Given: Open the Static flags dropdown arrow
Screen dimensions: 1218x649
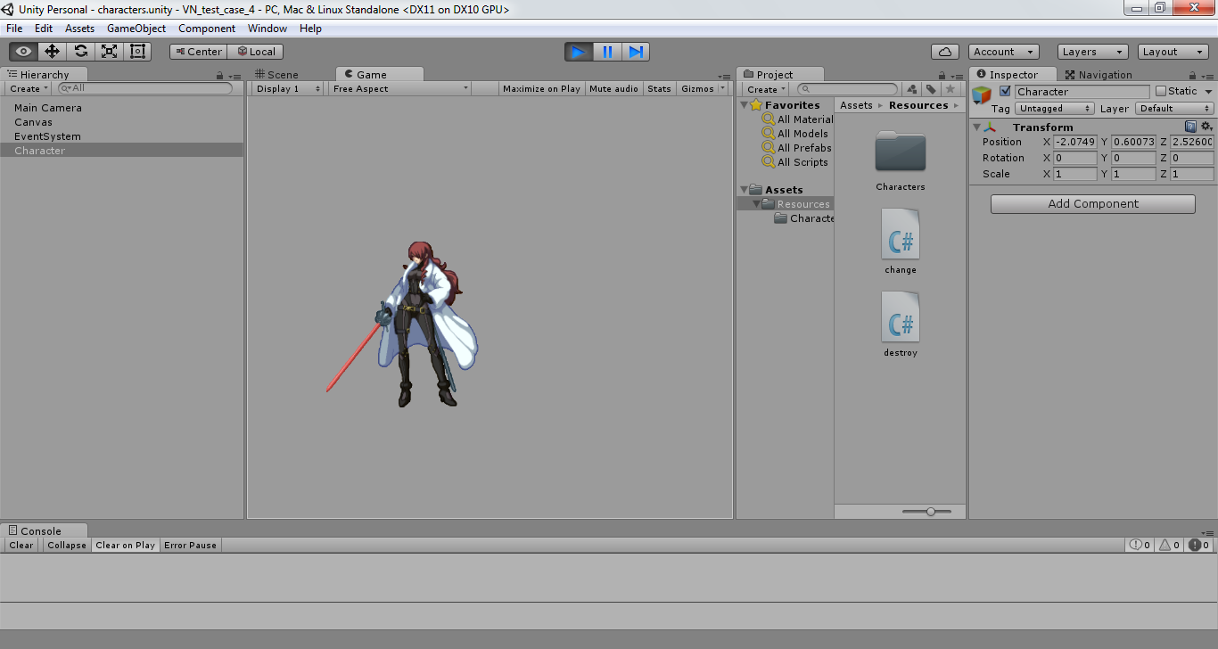Looking at the screenshot, I should tap(1208, 91).
